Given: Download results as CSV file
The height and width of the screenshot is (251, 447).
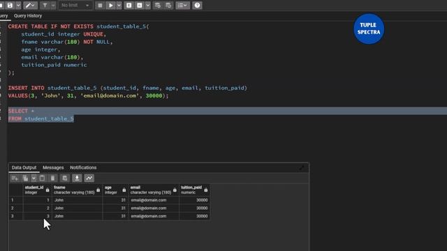Looking at the screenshot, I should 77,178.
